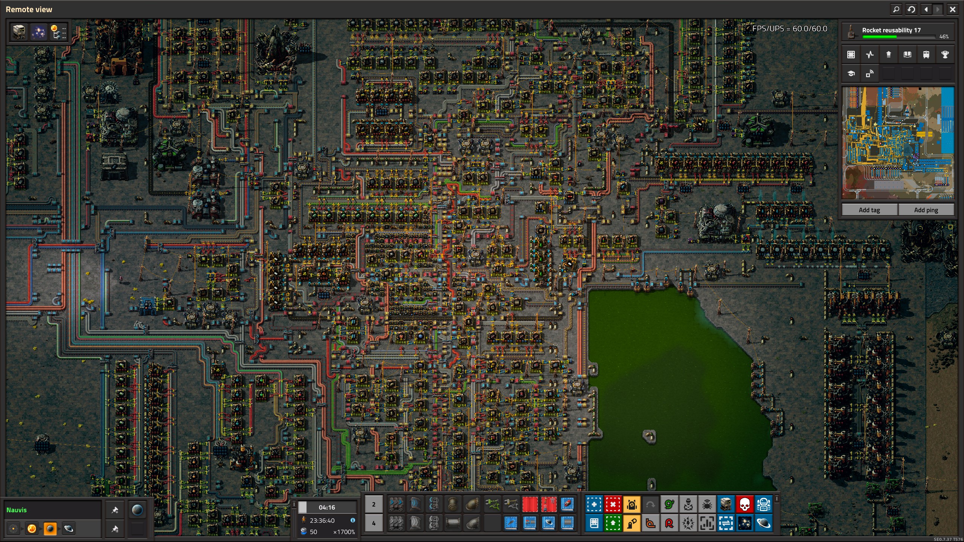Toggle the astronaut equipment shortcut
964x542 pixels.
763,504
